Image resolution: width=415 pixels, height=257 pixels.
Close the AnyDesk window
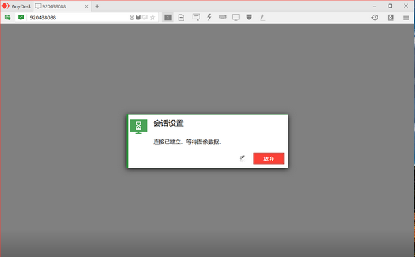[406, 6]
